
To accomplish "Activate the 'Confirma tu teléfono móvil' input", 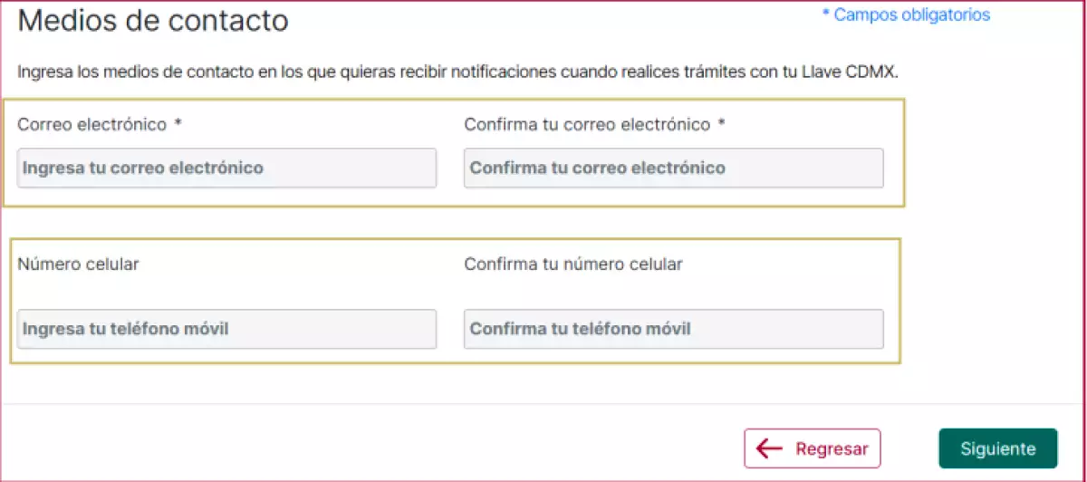I will click(x=673, y=329).
